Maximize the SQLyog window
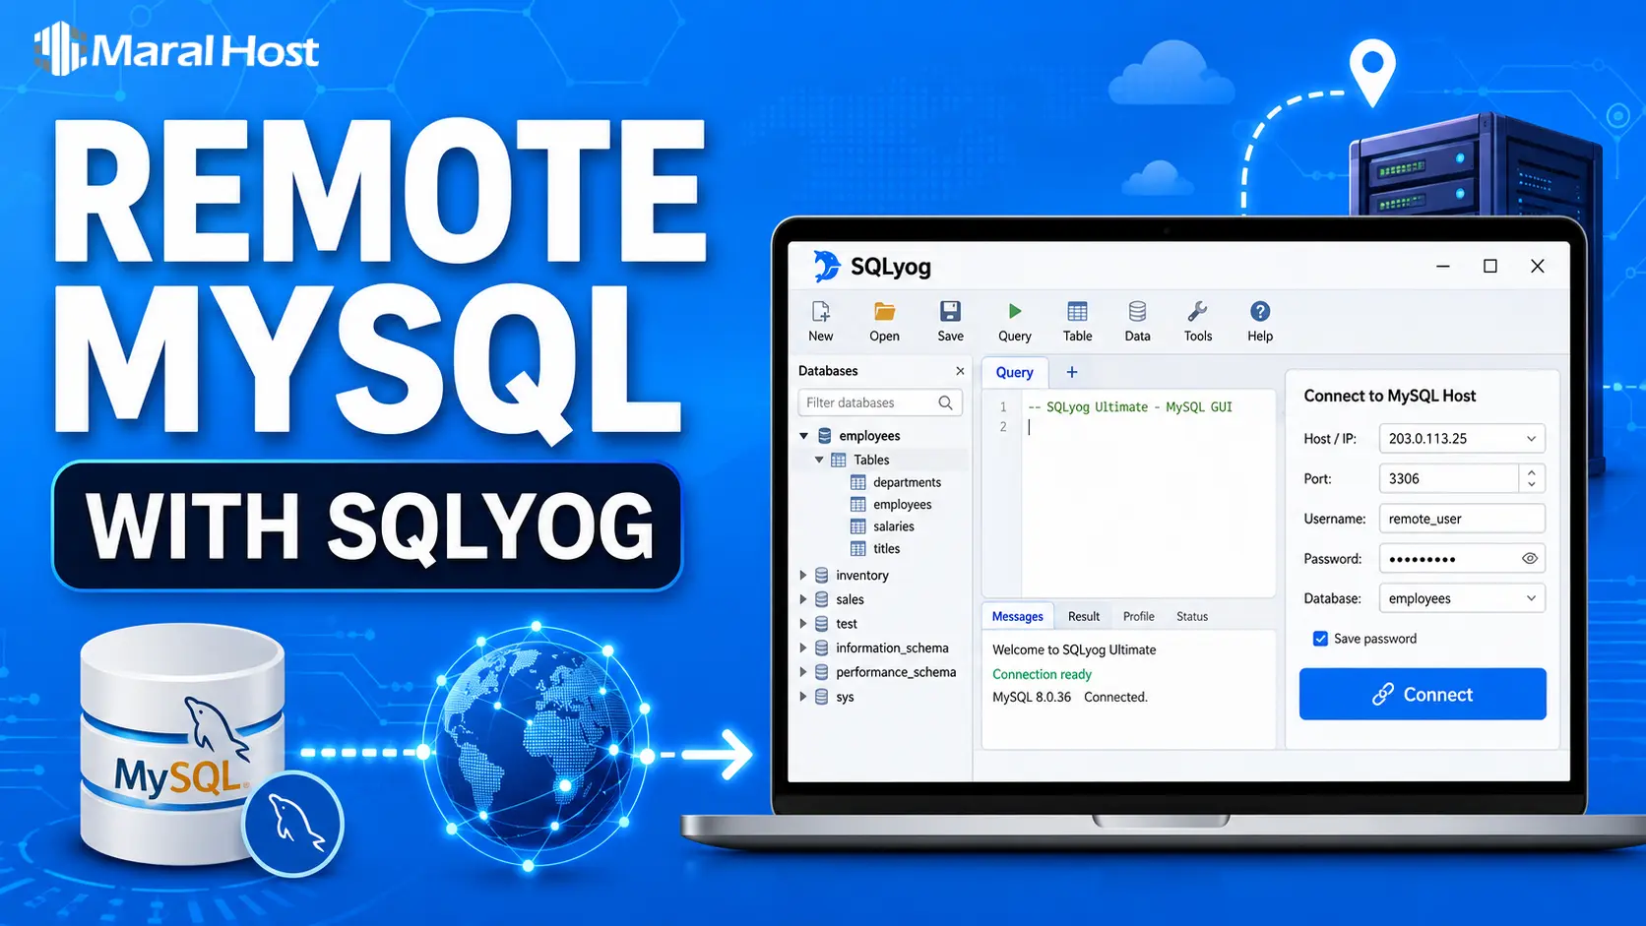 click(1490, 266)
